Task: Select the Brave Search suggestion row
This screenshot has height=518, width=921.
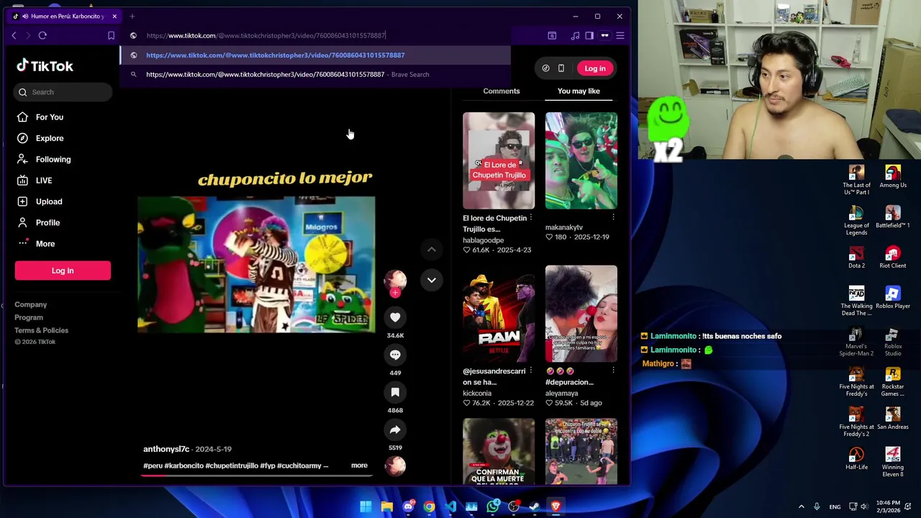Action: [315, 75]
